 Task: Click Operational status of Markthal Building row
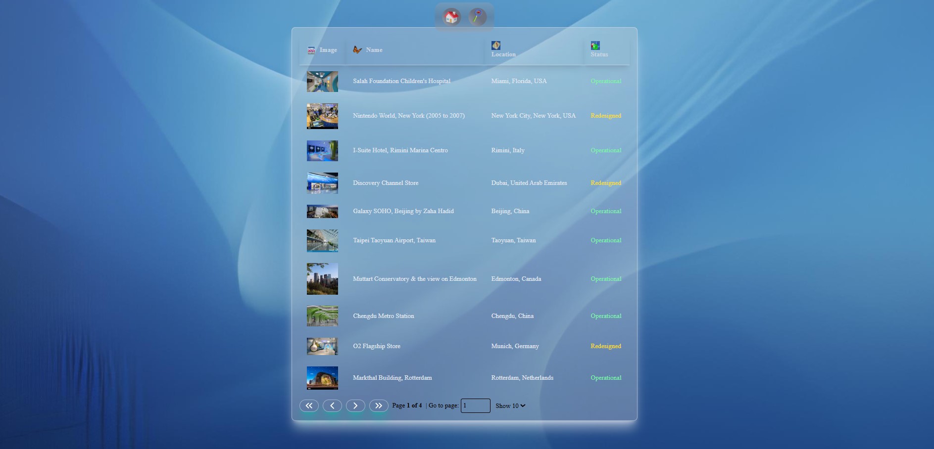606,378
